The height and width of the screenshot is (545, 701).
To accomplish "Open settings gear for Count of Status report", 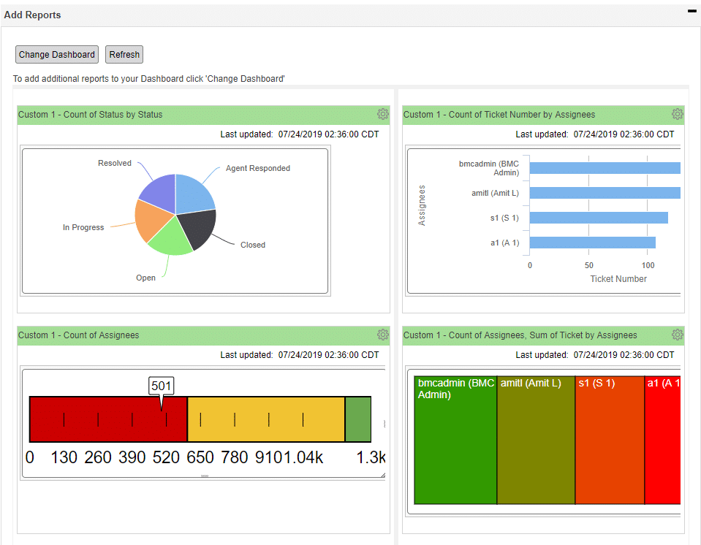I will click(x=383, y=114).
